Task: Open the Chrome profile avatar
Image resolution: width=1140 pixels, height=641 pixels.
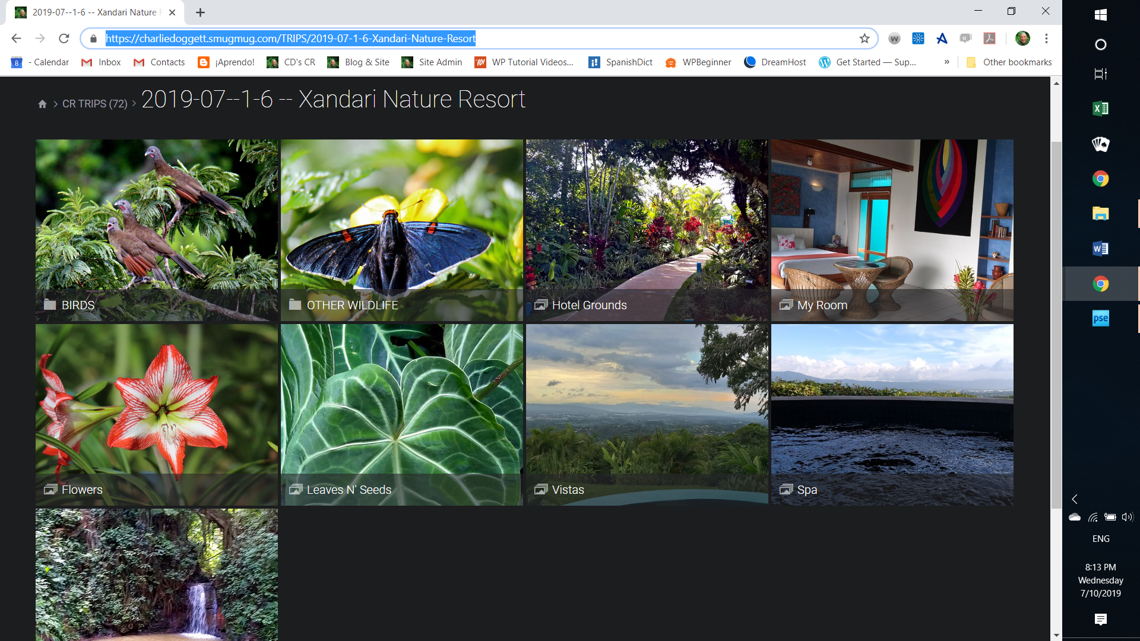Action: (1022, 39)
